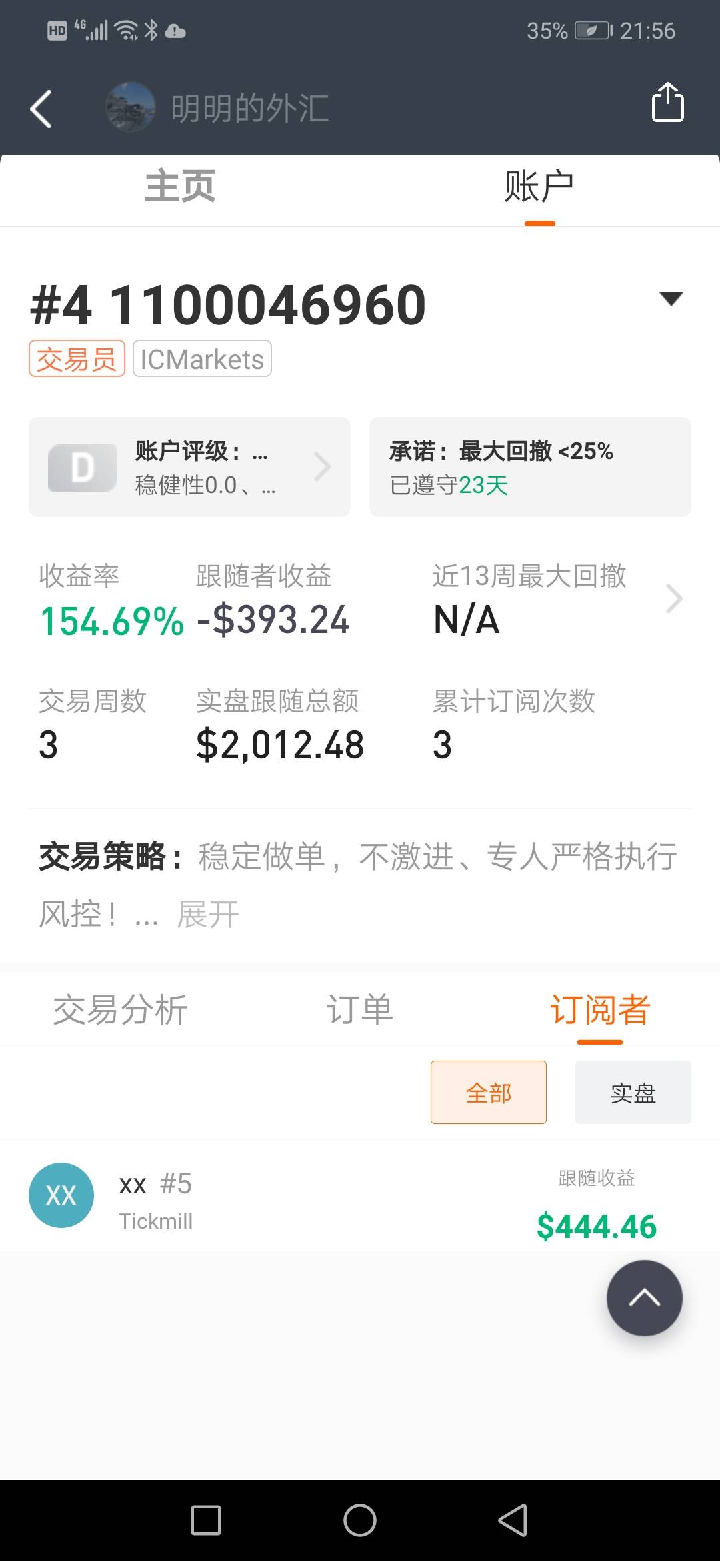Viewport: 720px width, 1561px height.
Task: Tap the scroll-to-top floating button
Action: [644, 1297]
